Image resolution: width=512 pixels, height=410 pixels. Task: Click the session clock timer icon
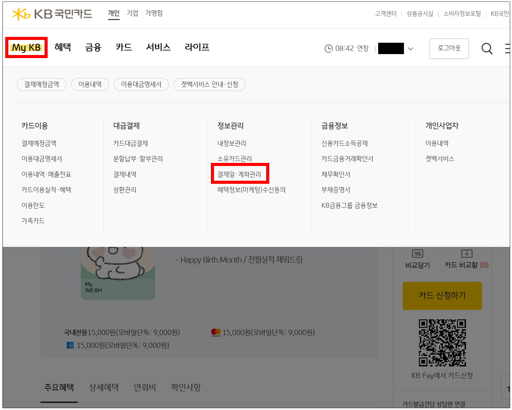click(328, 49)
